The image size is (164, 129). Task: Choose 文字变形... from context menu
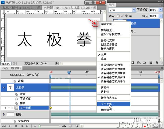[x=114, y=104]
